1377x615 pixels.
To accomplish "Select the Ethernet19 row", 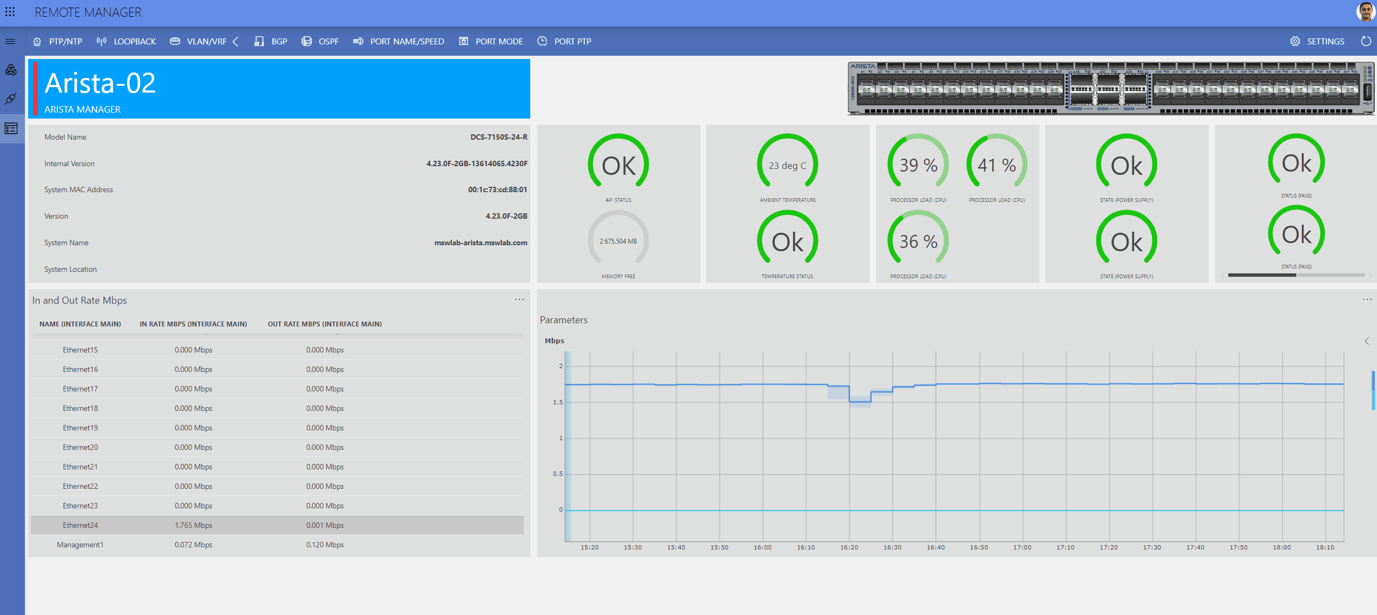I will (x=277, y=428).
